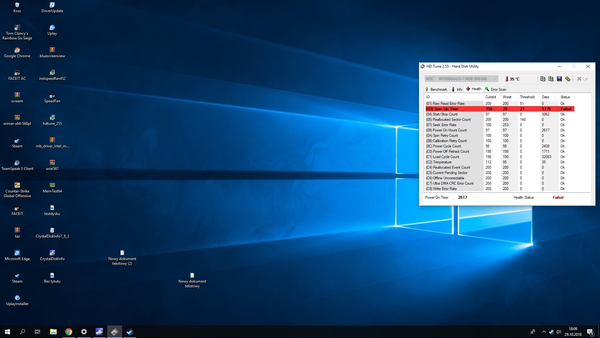
Task: Open Settings gear on the taskbar
Action: (x=84, y=332)
